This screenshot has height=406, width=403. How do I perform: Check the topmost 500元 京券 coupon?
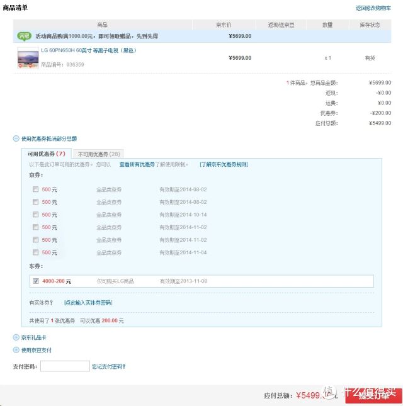(35, 189)
